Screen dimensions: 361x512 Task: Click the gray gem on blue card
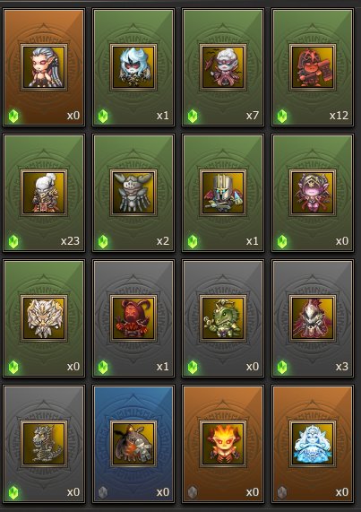pyautogui.click(x=103, y=492)
